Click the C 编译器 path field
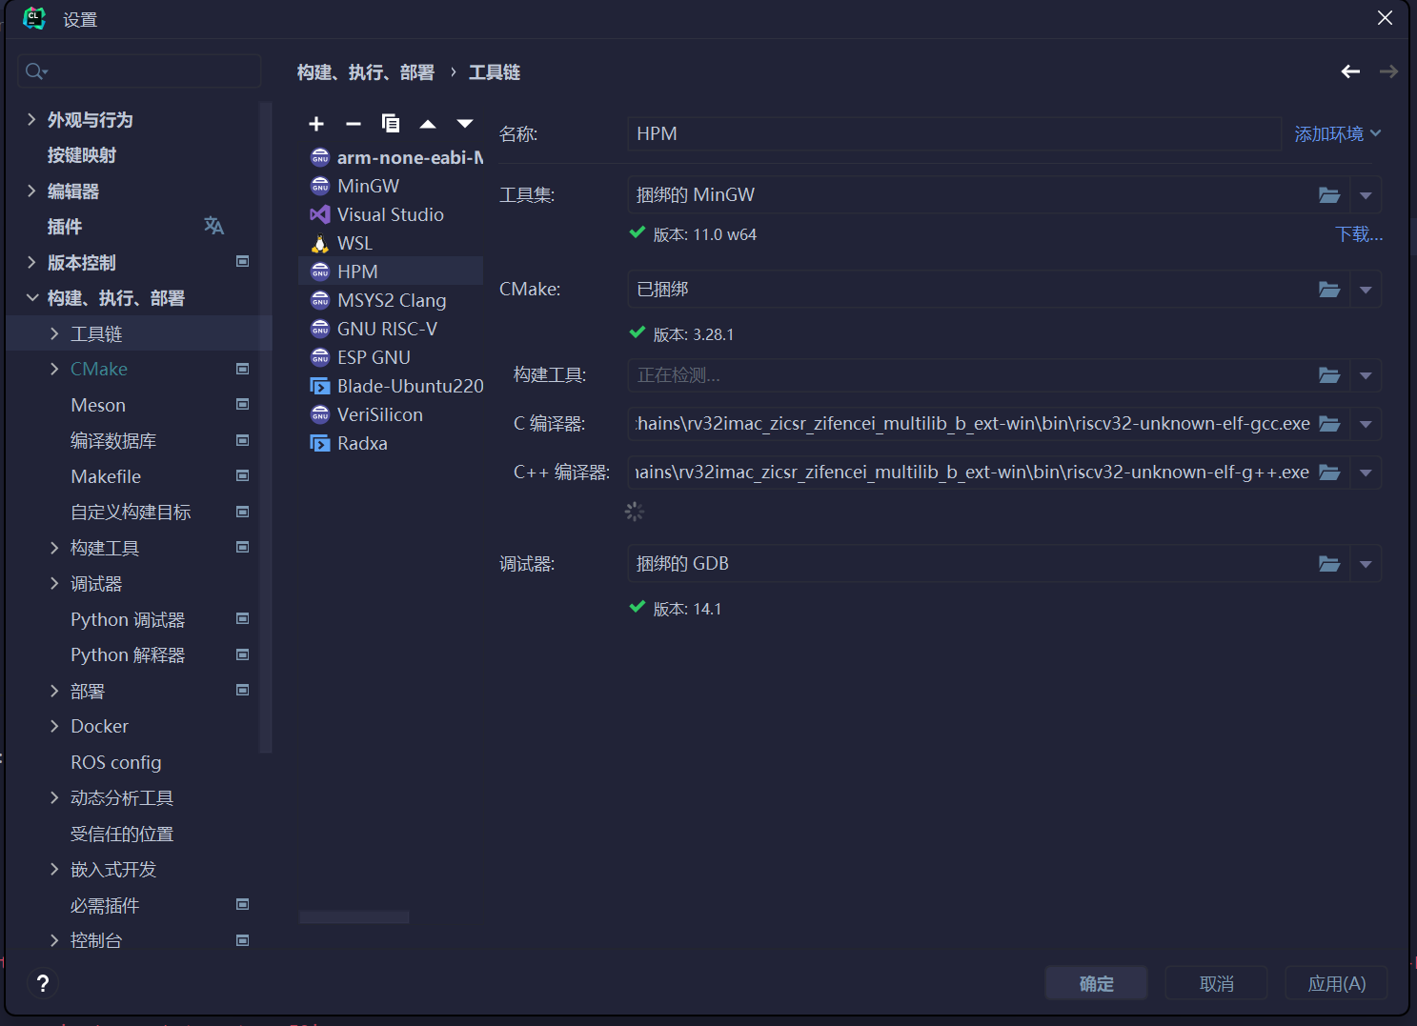Viewport: 1417px width, 1026px height. coord(972,424)
